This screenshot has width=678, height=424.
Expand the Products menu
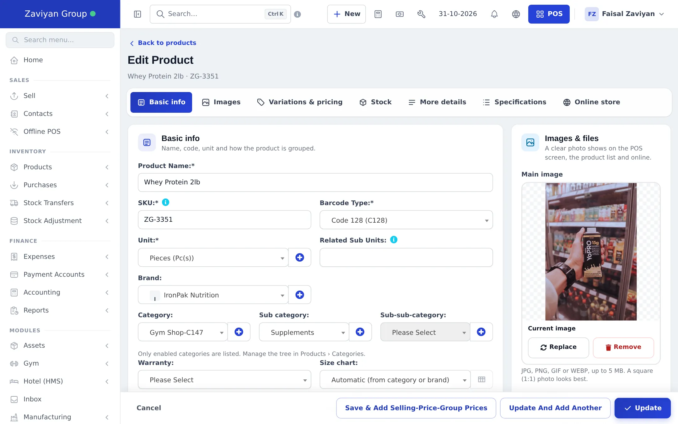[60, 167]
